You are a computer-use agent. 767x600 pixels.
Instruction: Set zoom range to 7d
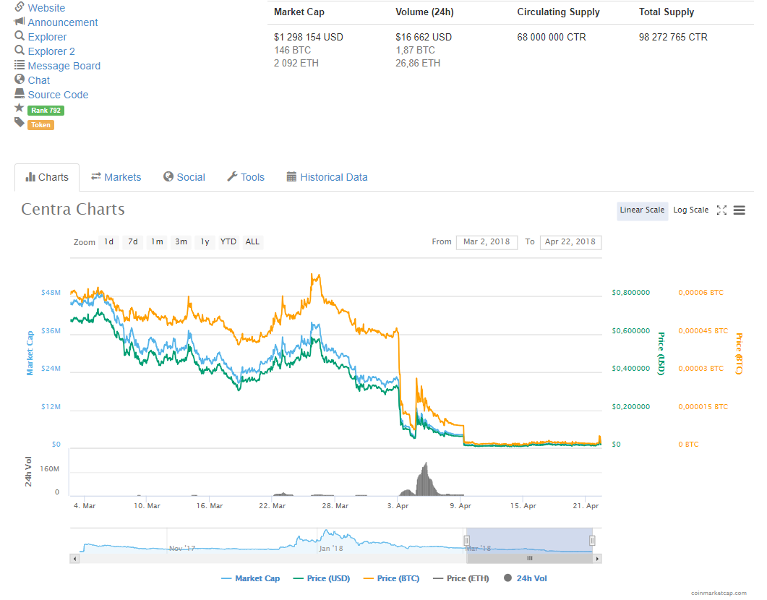[133, 242]
